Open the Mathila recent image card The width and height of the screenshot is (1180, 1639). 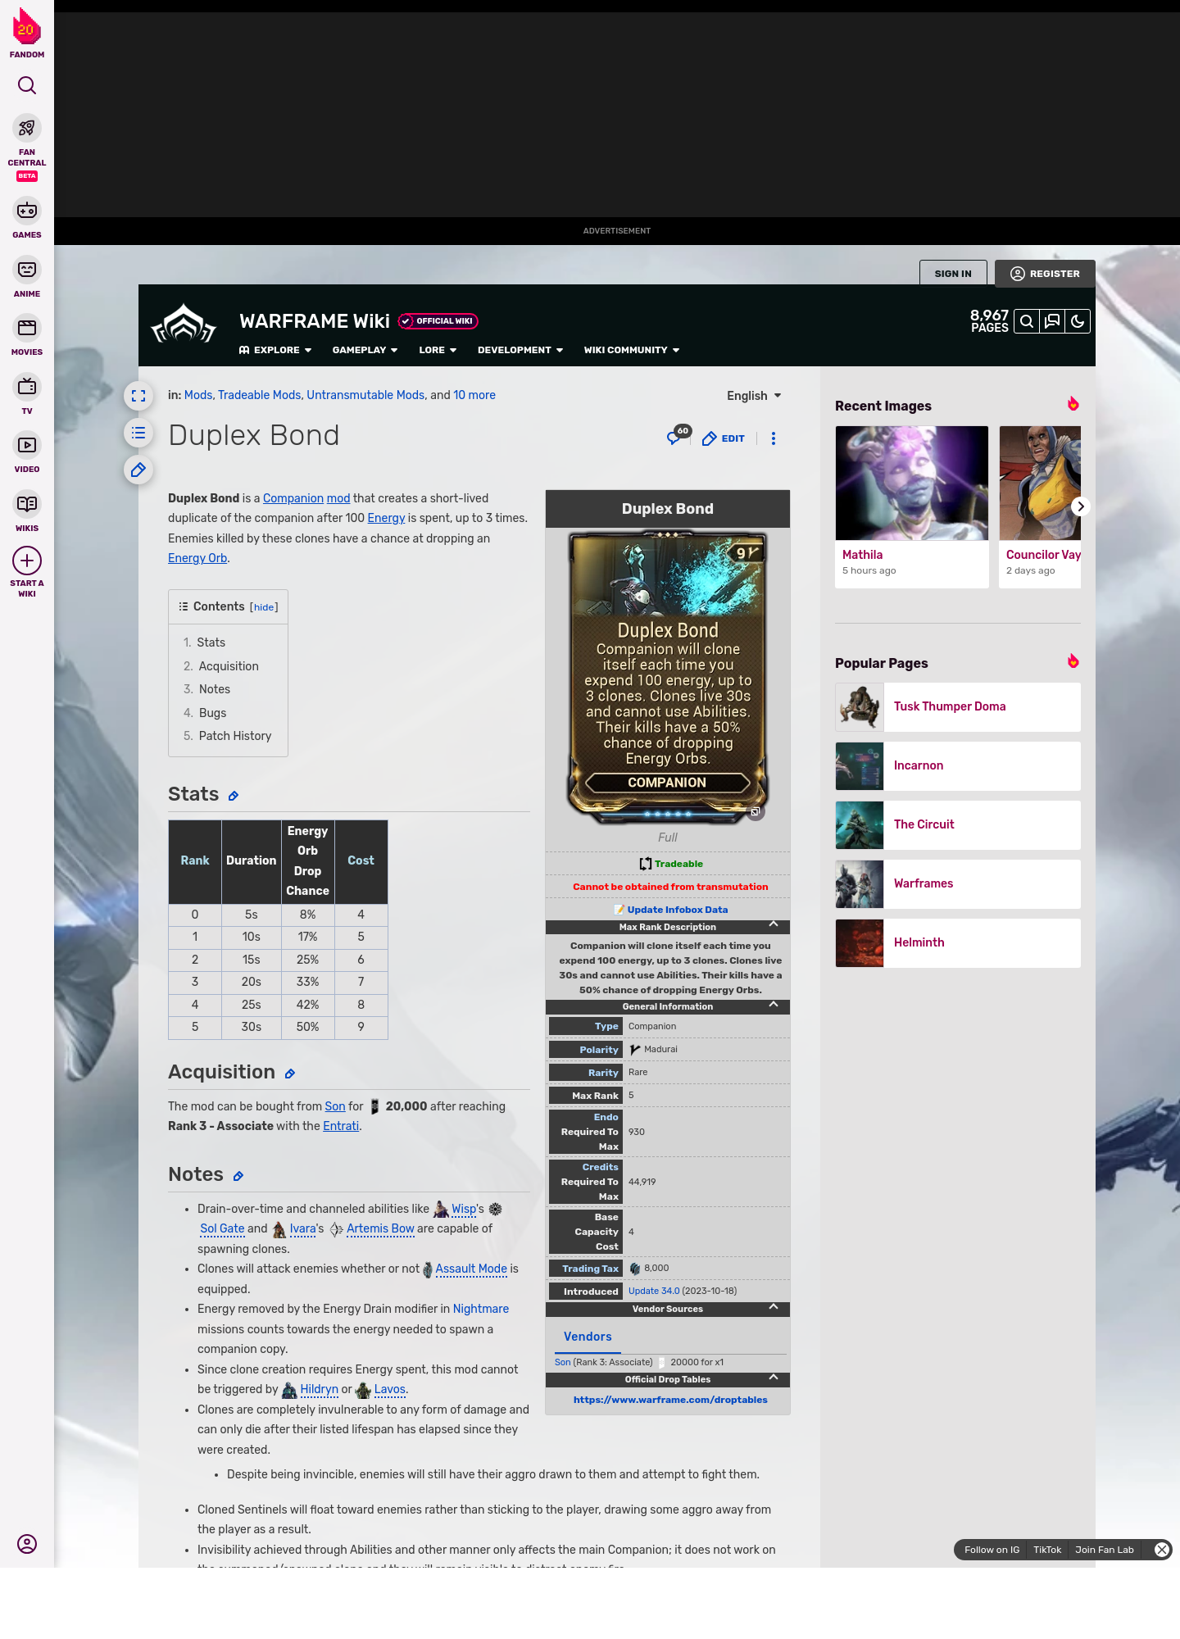click(x=912, y=506)
